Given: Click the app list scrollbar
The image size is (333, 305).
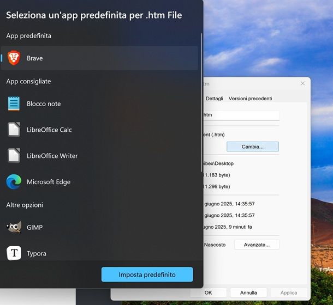Looking at the screenshot, I should tap(201, 82).
